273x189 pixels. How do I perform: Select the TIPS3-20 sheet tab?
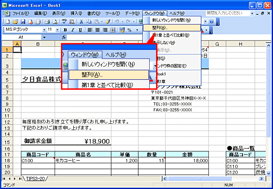click(35, 179)
